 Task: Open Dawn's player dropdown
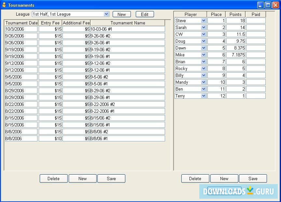(x=204, y=48)
